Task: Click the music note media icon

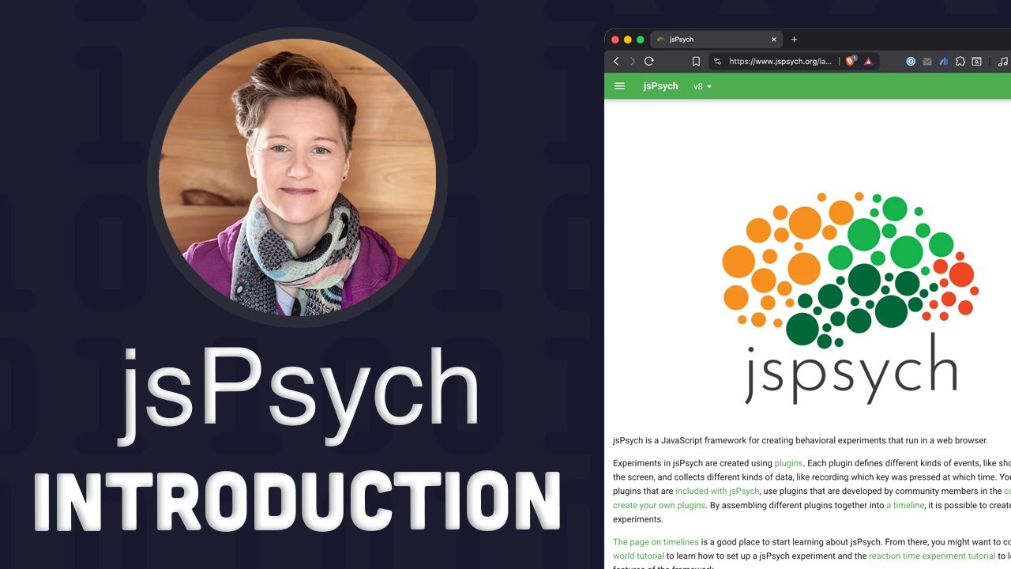Action: [x=1002, y=62]
